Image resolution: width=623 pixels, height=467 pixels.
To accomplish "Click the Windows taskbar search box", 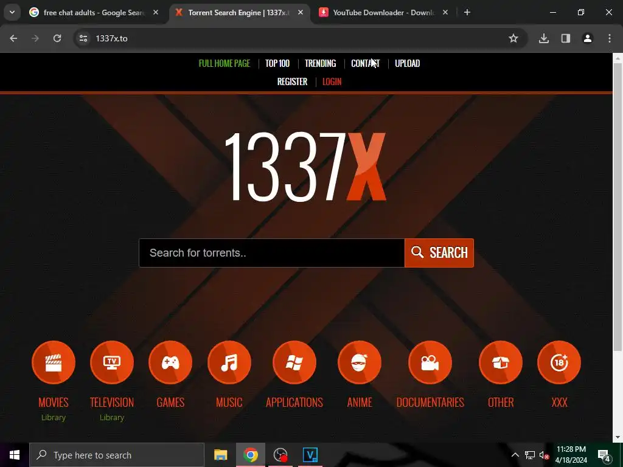I will [117, 455].
